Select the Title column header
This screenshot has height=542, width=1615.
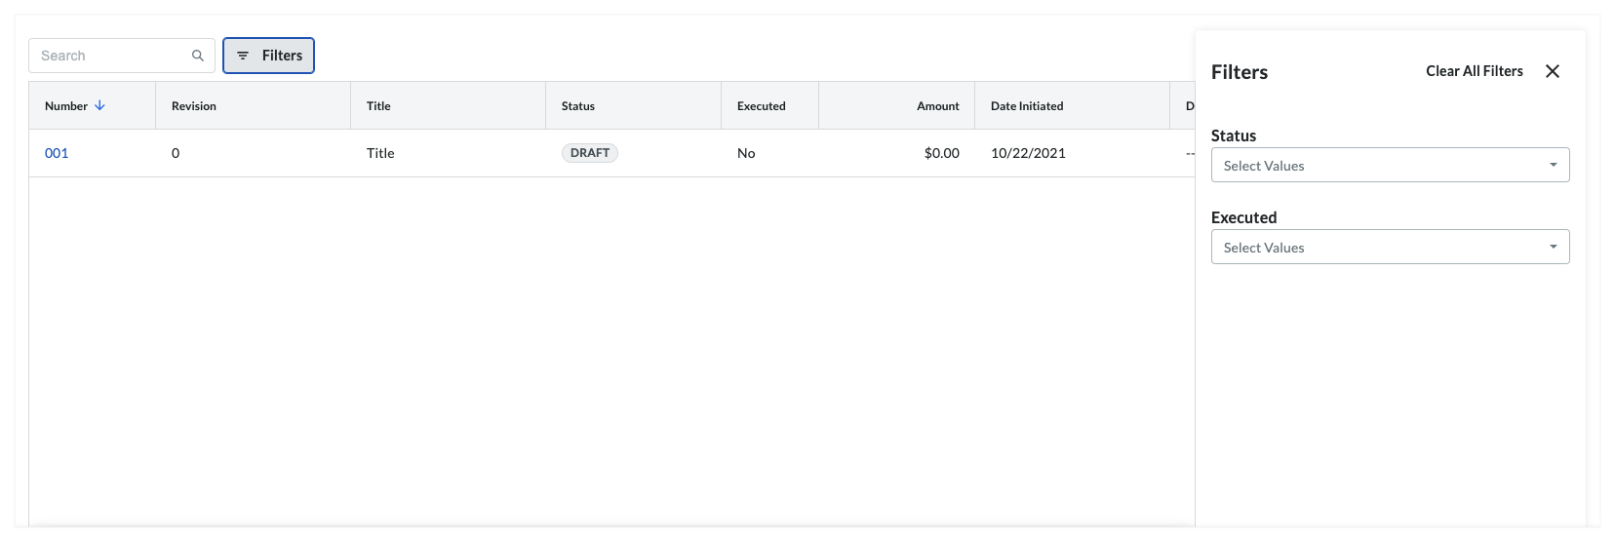click(x=378, y=105)
